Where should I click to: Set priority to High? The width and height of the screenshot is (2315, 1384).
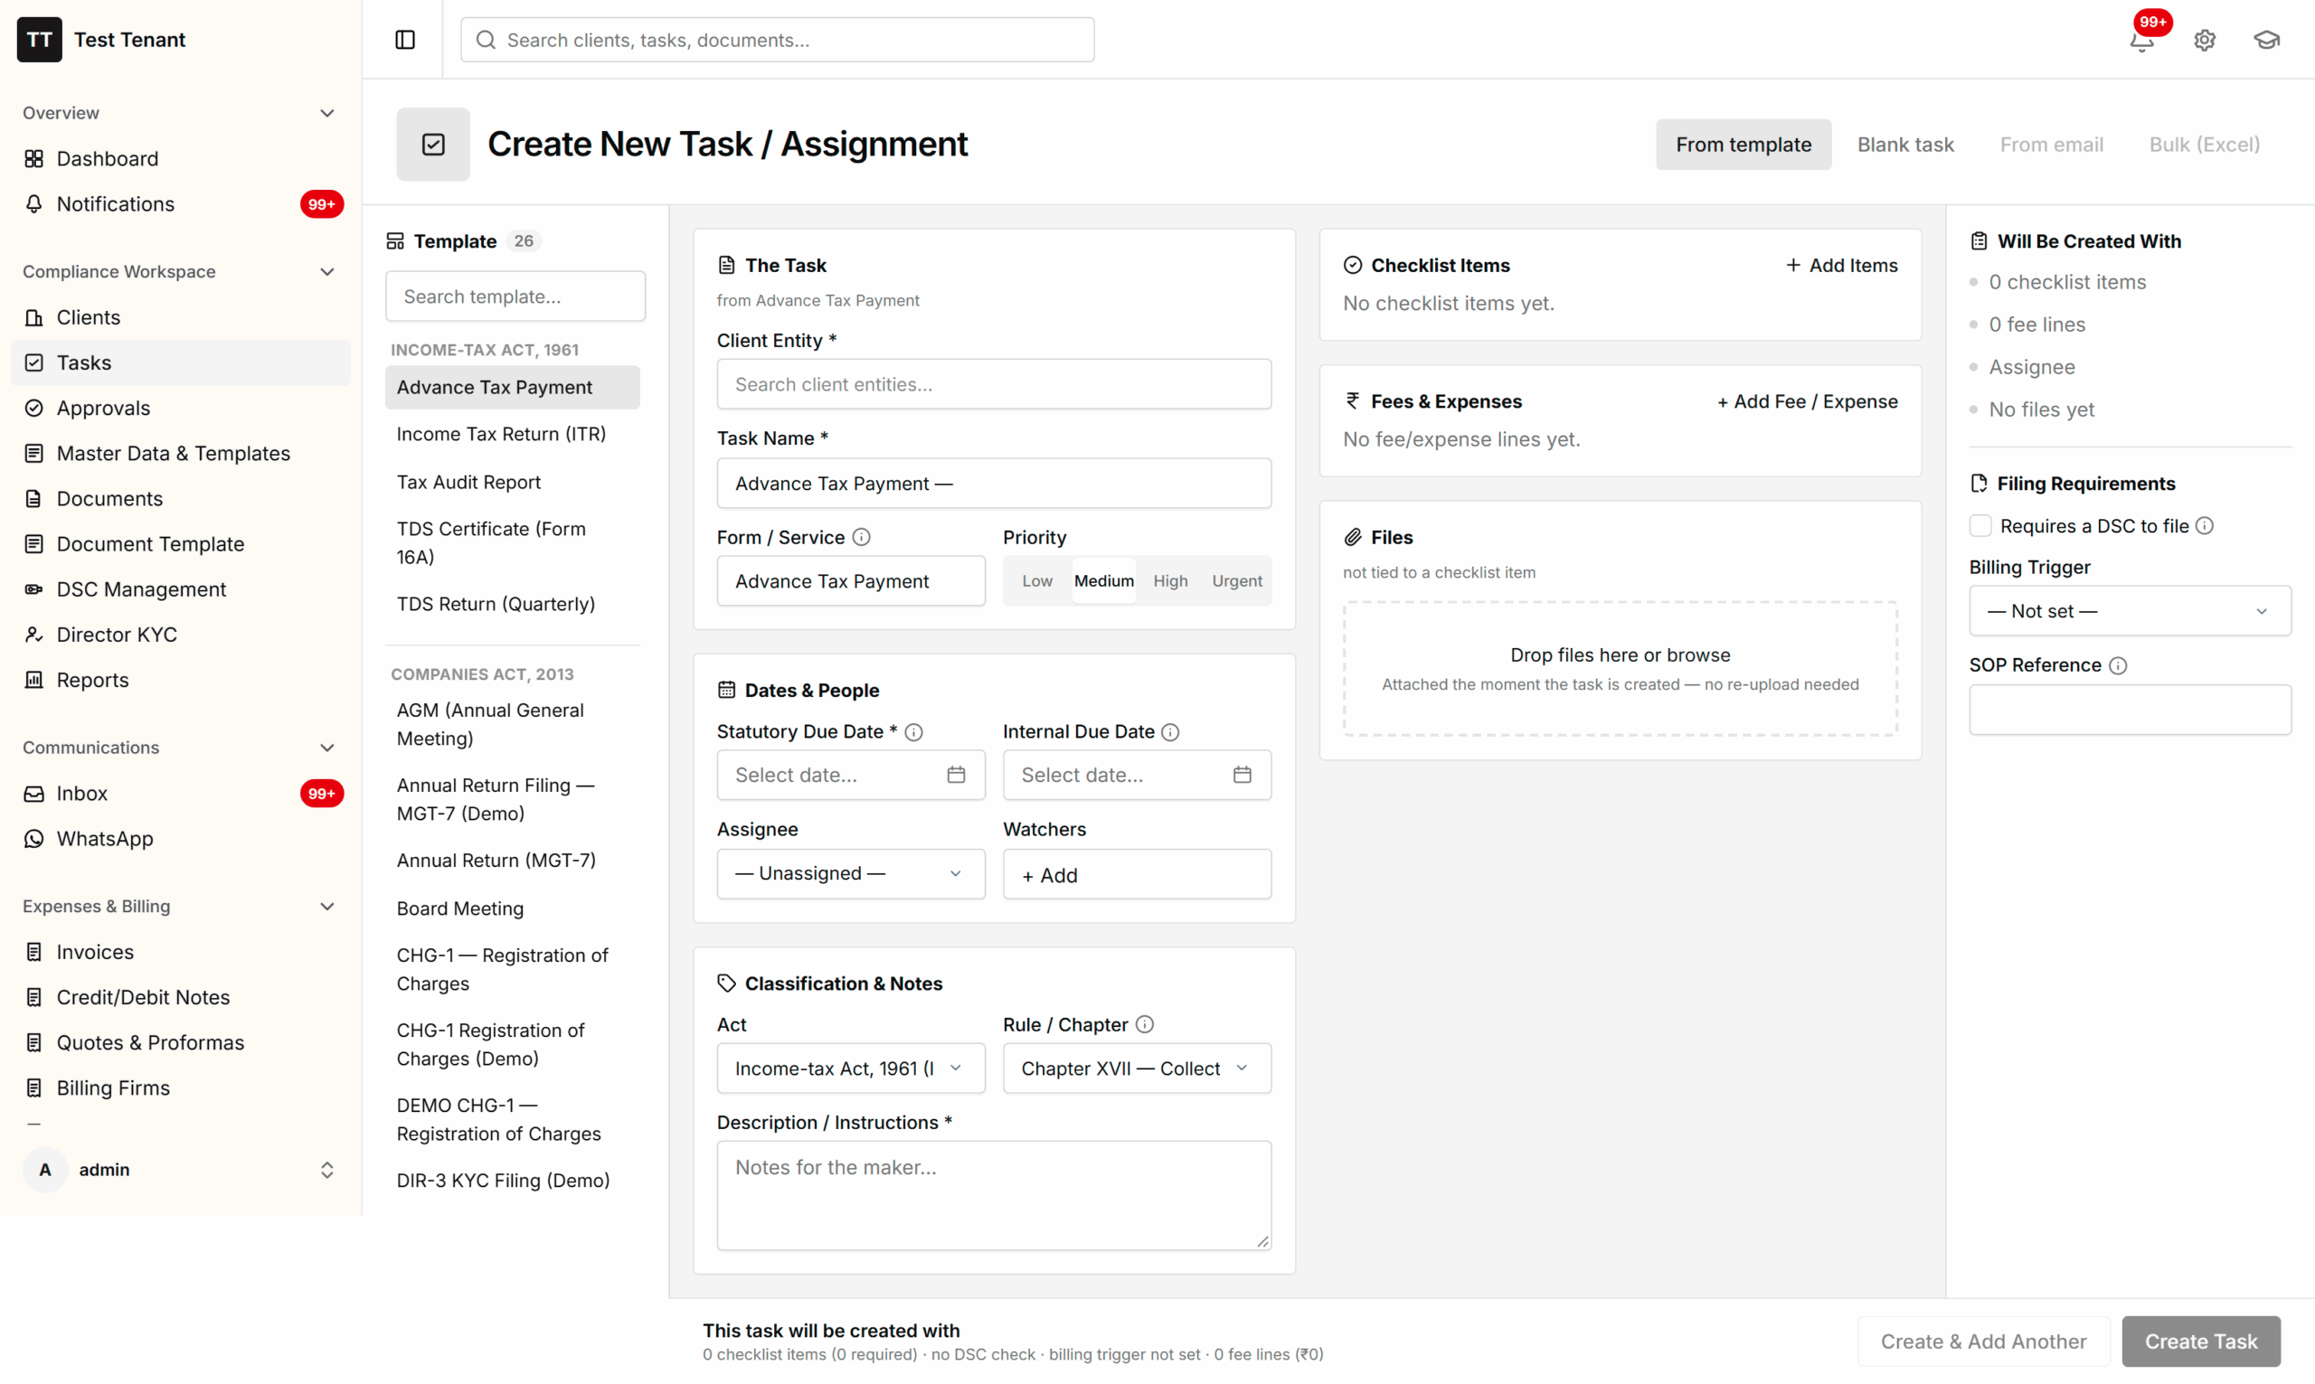pos(1170,581)
